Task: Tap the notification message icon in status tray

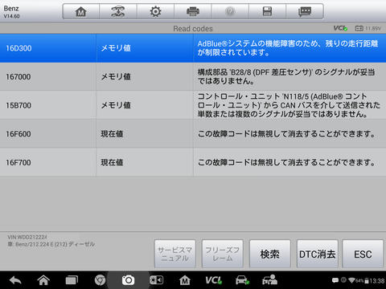Action: pos(335,280)
